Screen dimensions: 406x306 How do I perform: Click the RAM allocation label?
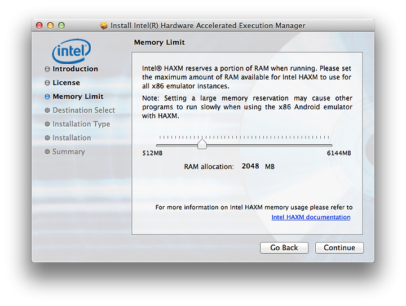tap(209, 167)
